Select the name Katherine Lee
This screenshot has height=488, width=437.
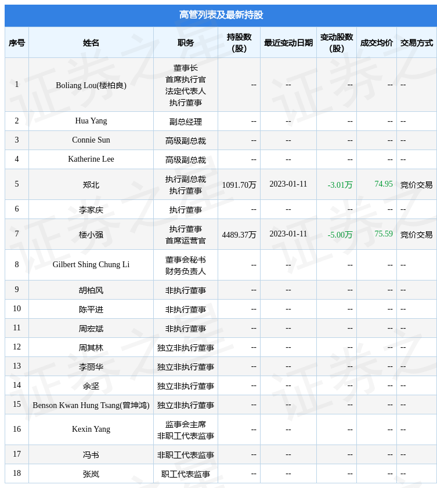click(91, 159)
